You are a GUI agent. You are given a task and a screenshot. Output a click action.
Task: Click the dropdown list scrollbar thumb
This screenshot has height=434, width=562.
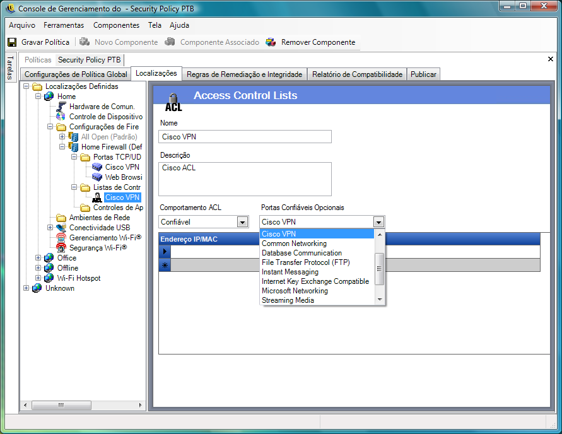[379, 269]
